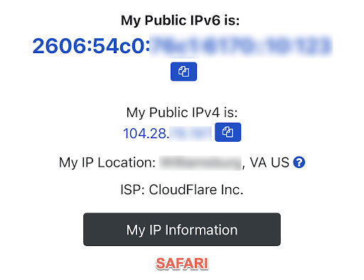Select the My Public IPv4 is label

click(182, 113)
